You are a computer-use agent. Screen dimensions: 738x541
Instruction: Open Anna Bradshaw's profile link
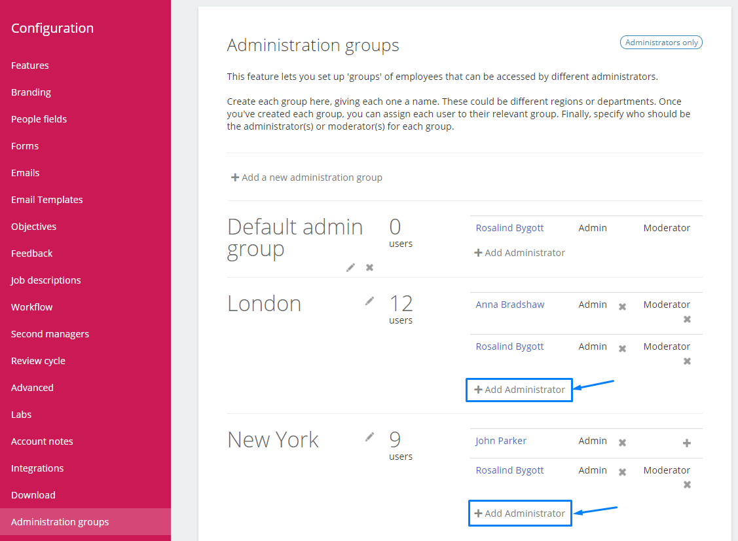point(510,305)
